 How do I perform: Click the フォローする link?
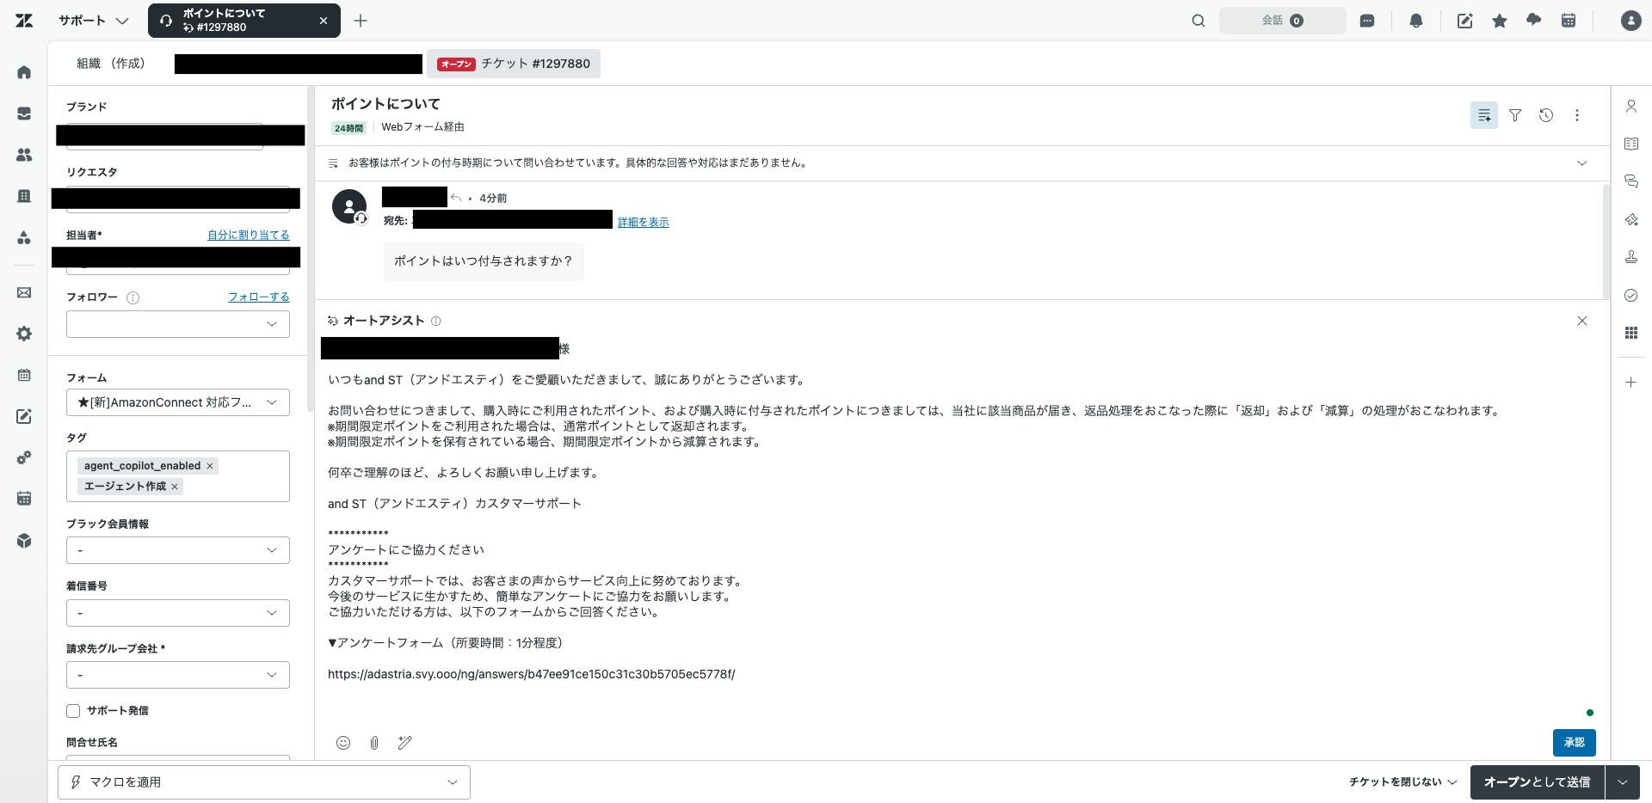click(x=259, y=297)
